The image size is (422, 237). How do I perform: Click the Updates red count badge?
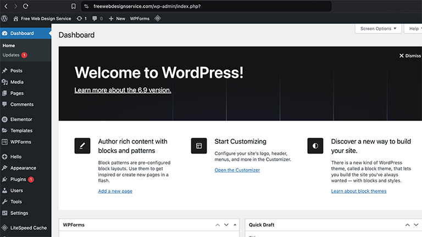click(x=24, y=55)
